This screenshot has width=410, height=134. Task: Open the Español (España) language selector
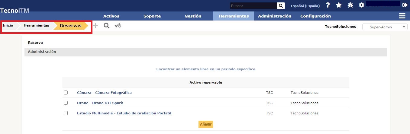pyautogui.click(x=305, y=6)
